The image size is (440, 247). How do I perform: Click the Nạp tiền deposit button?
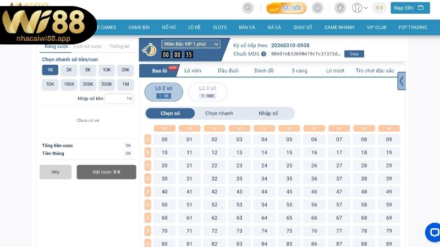point(410,8)
